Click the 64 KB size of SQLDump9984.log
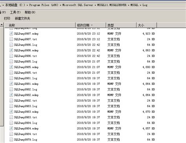The image size is (186, 143). point(151,123)
